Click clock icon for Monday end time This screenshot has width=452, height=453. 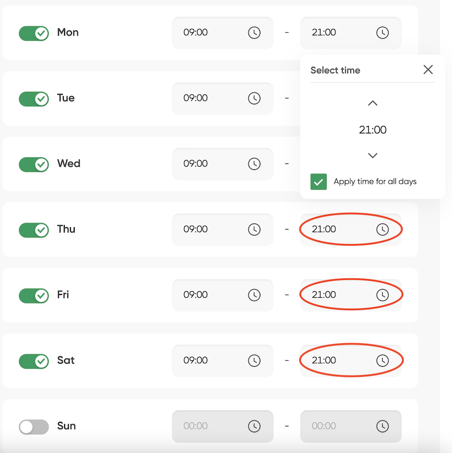(x=382, y=33)
